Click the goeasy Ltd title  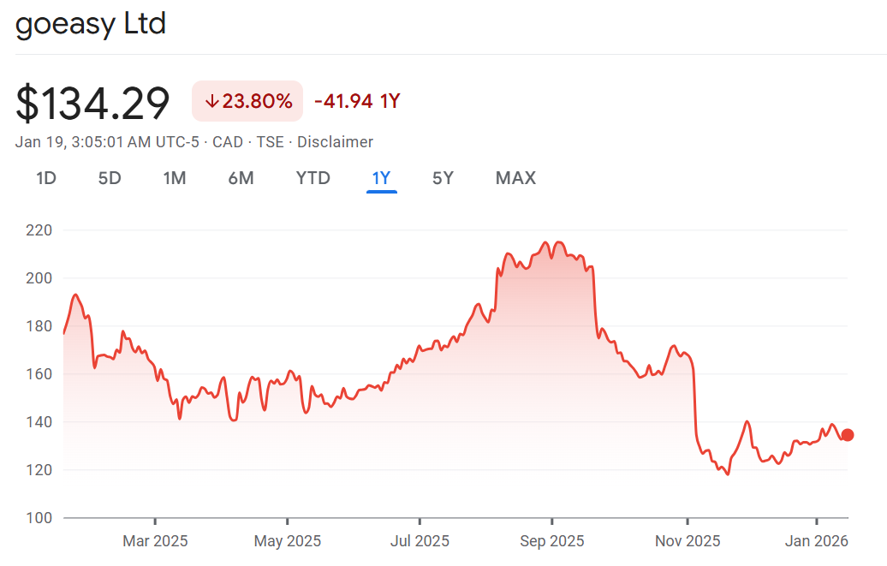click(x=91, y=24)
